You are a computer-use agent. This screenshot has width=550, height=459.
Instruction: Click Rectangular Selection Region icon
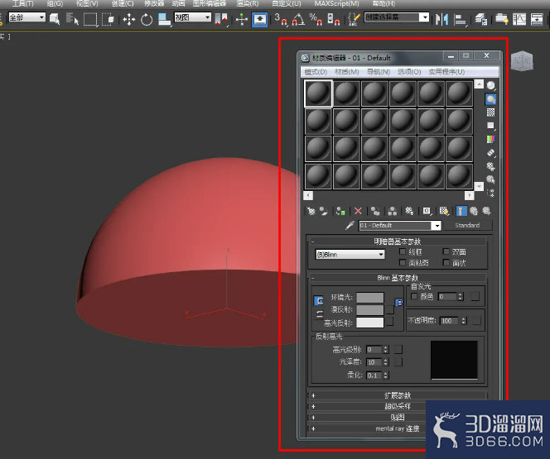coord(89,19)
